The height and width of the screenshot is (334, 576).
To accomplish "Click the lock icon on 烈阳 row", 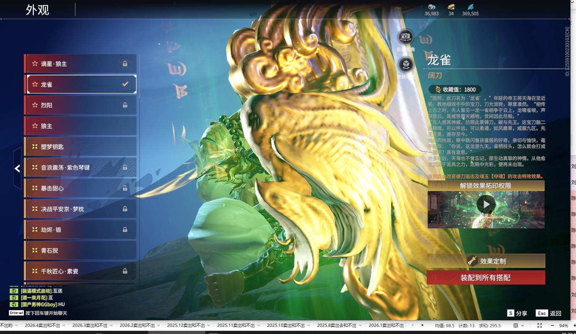I will [x=125, y=105].
